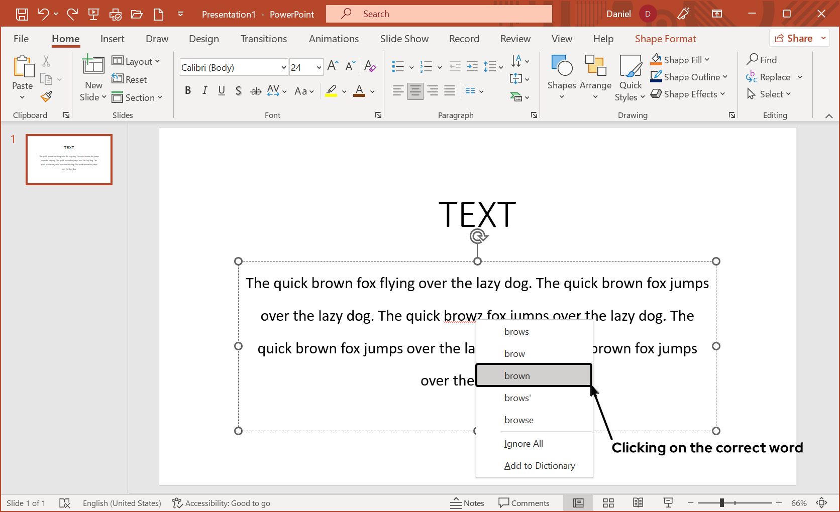Open the Line Spacing dropdown
Screen dimensions: 840x512
493,66
